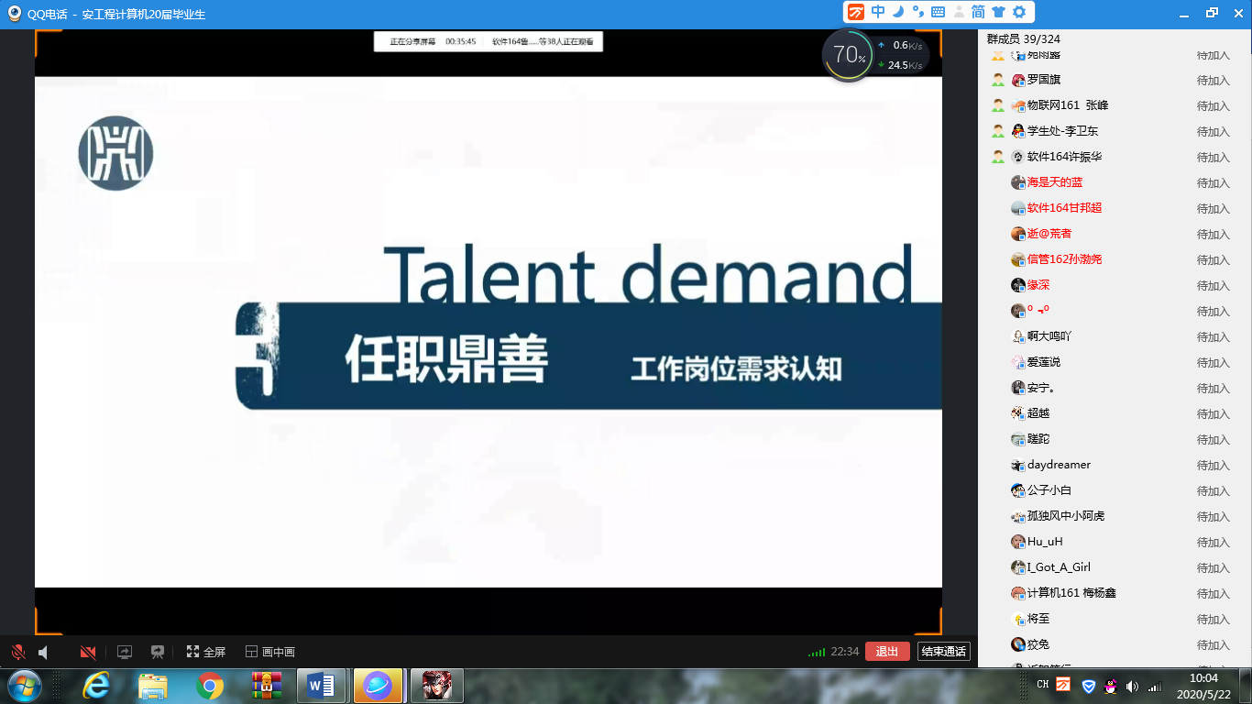
Task: Click the volume icon in system tray
Action: [x=1132, y=686]
